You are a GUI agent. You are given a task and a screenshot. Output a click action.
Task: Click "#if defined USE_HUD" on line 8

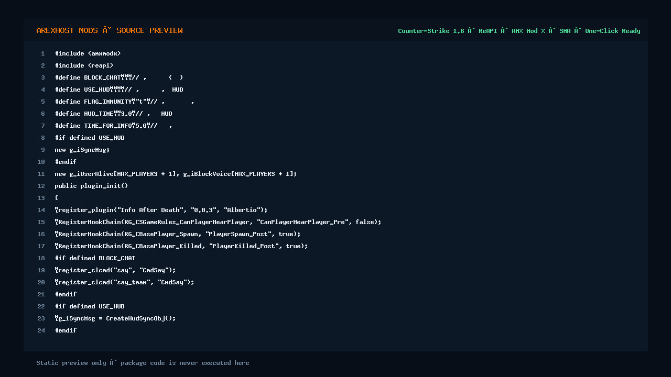tap(90, 138)
